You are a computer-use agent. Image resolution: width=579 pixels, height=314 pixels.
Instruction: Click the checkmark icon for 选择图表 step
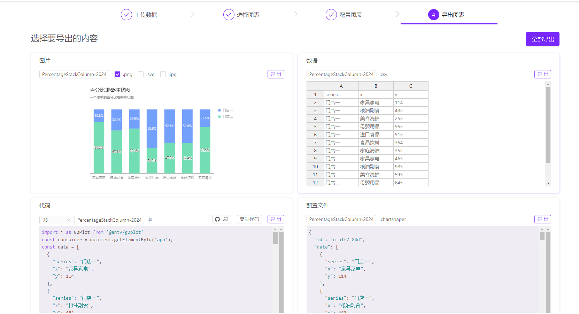(x=229, y=15)
